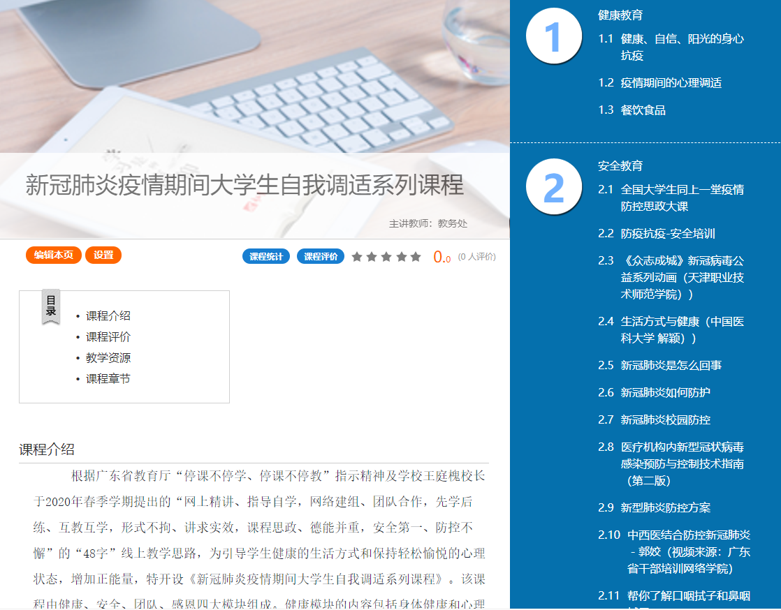The height and width of the screenshot is (610, 781).
Task: Click the 目录 bookmark ribbon icon
Action: (x=51, y=306)
